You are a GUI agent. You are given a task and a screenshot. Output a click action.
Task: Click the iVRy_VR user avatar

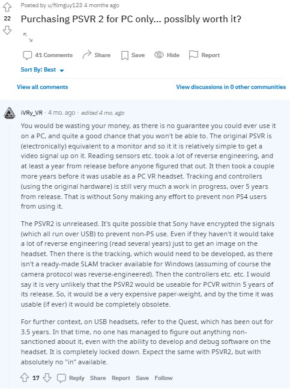coord(10,113)
